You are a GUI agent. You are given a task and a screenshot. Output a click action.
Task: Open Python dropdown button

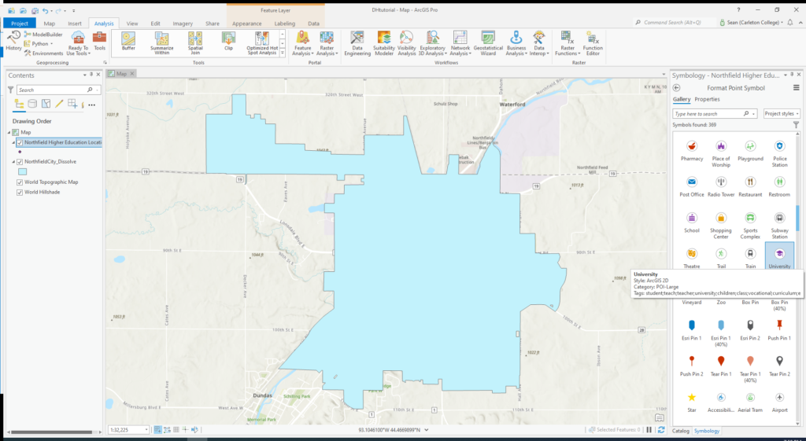[x=39, y=44]
